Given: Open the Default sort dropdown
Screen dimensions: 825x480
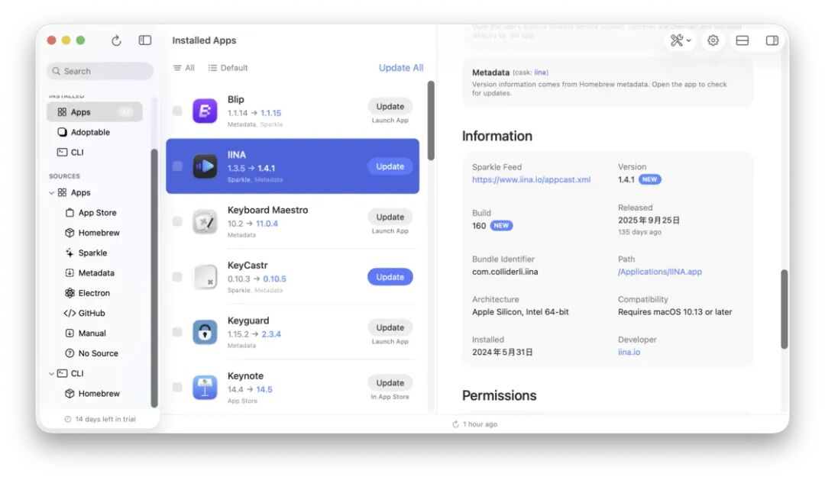Looking at the screenshot, I should 228,68.
